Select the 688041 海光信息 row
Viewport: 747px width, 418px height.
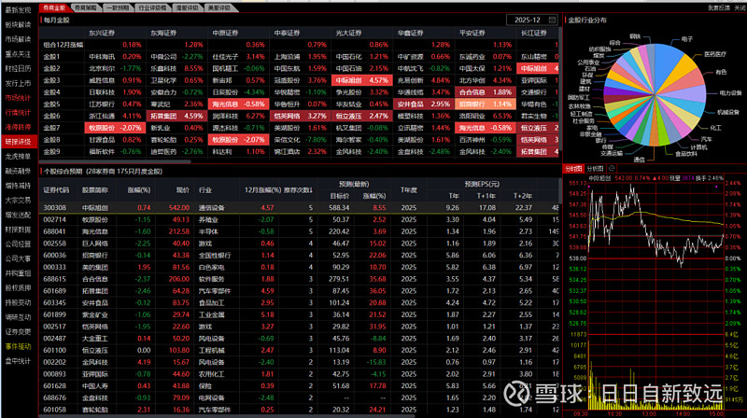click(300, 231)
